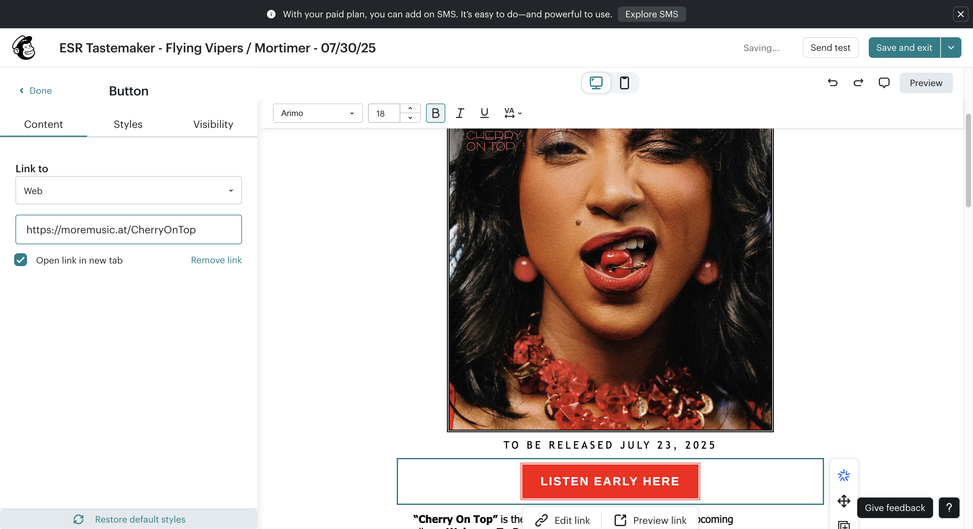The height and width of the screenshot is (529, 973).
Task: Expand the Save and exit options arrow
Action: tap(951, 48)
